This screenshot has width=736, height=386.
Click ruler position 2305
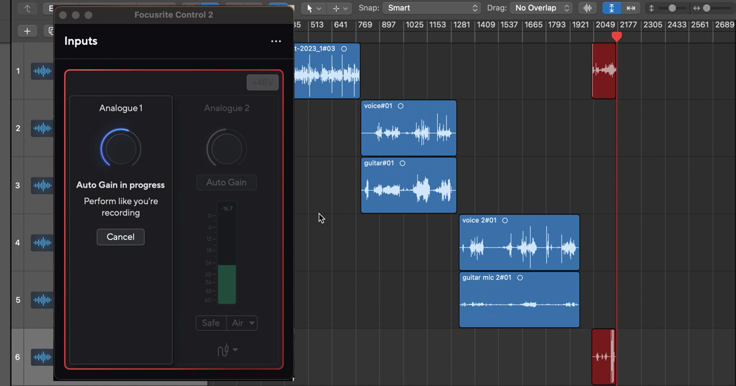tap(653, 25)
